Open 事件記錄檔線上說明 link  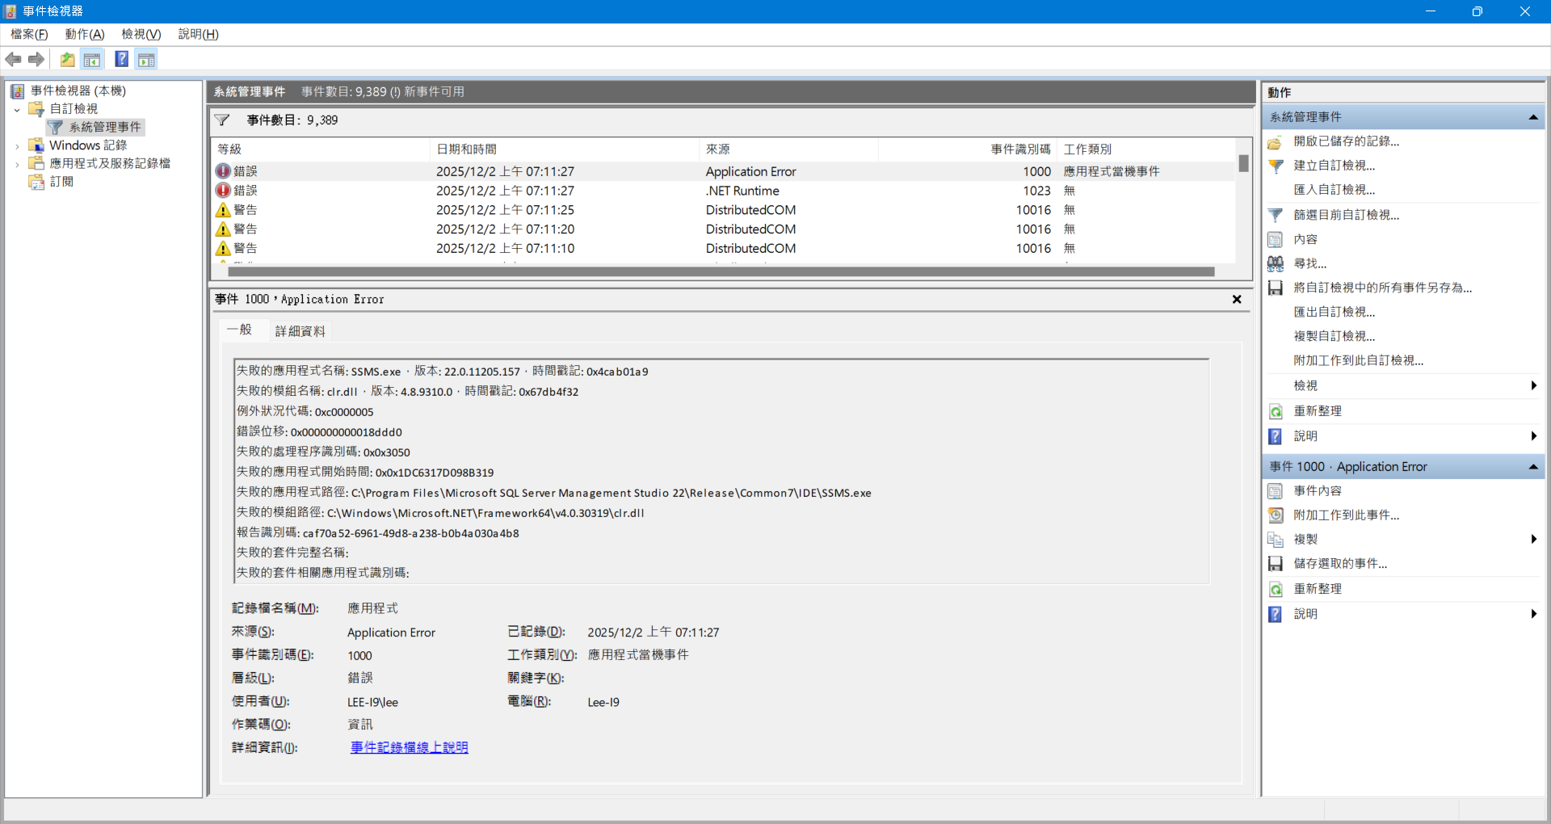tap(409, 748)
